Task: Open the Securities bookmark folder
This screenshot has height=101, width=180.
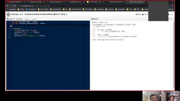Action: [109, 9]
